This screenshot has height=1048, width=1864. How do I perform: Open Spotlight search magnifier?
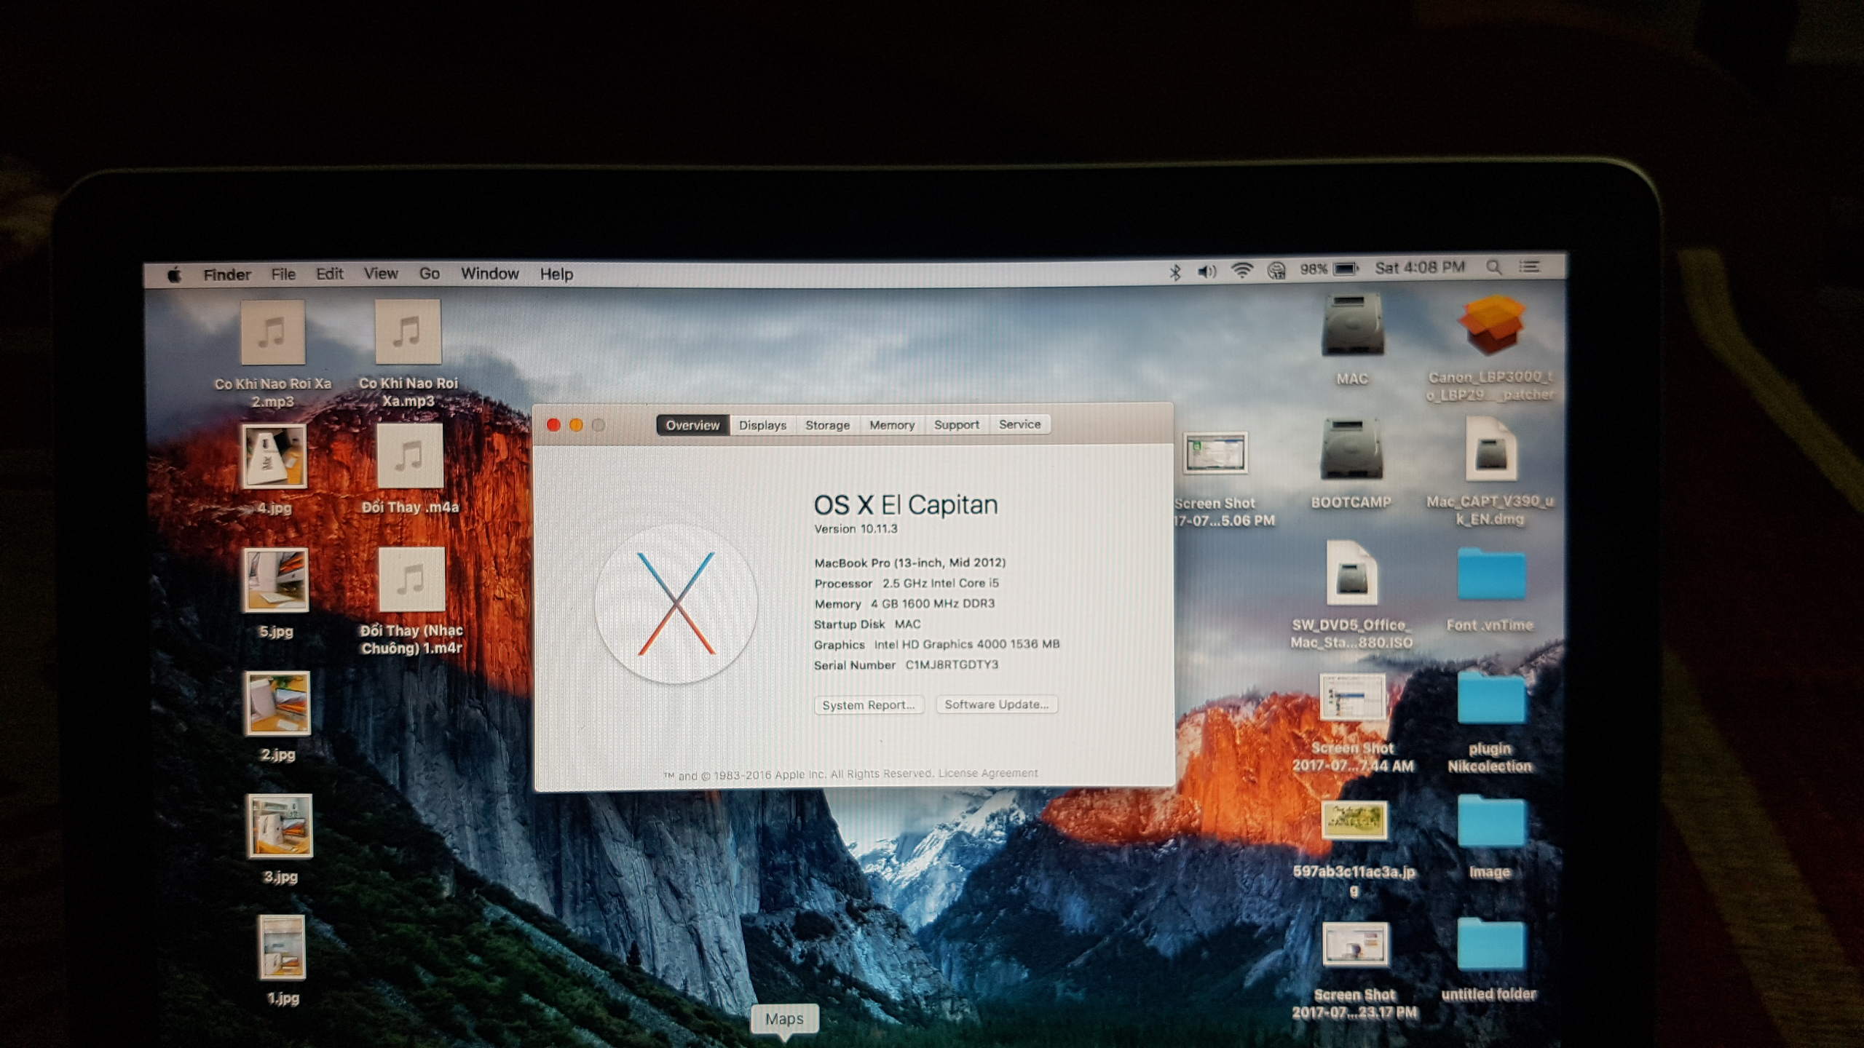1494,267
